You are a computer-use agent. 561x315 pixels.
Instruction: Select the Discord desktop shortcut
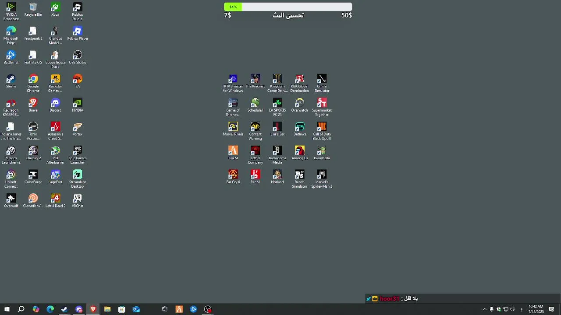click(55, 105)
